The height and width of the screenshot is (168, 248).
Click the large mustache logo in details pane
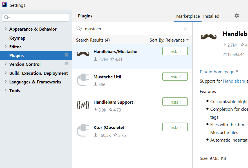tap(209, 37)
